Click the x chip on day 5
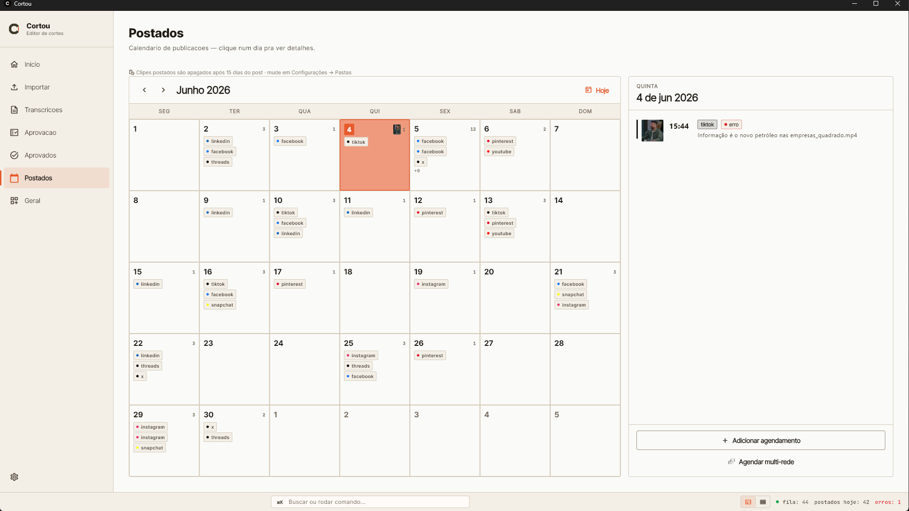909x511 pixels. (x=421, y=162)
